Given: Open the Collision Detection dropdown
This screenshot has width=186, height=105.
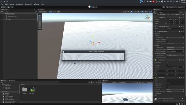Looking at the screenshot, I should coord(175,92).
